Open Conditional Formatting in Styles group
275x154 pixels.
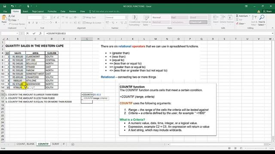134,21
